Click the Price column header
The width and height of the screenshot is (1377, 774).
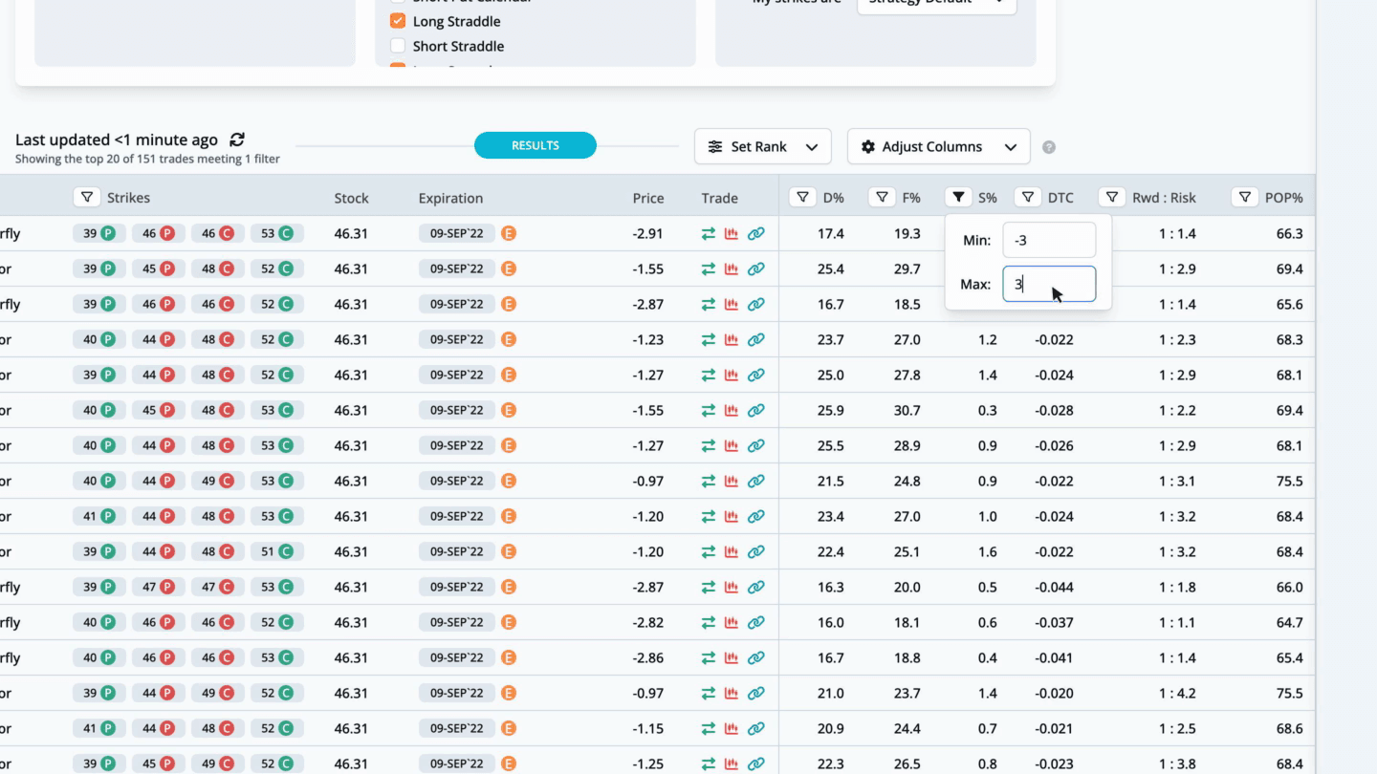[648, 198]
